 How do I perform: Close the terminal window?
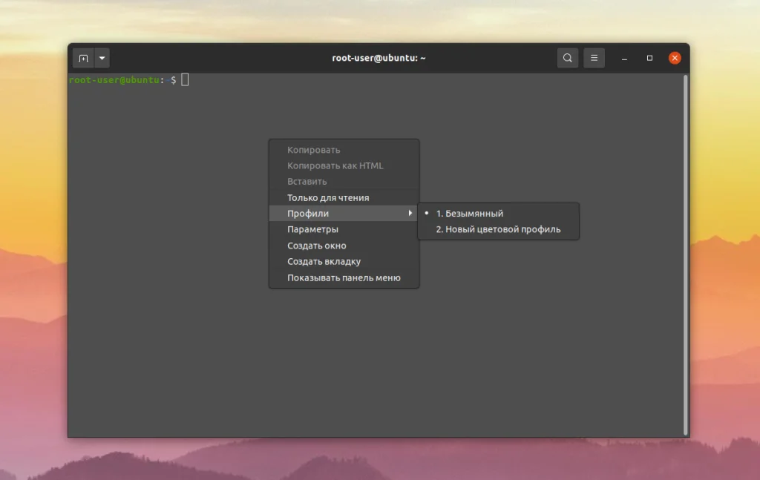(674, 57)
